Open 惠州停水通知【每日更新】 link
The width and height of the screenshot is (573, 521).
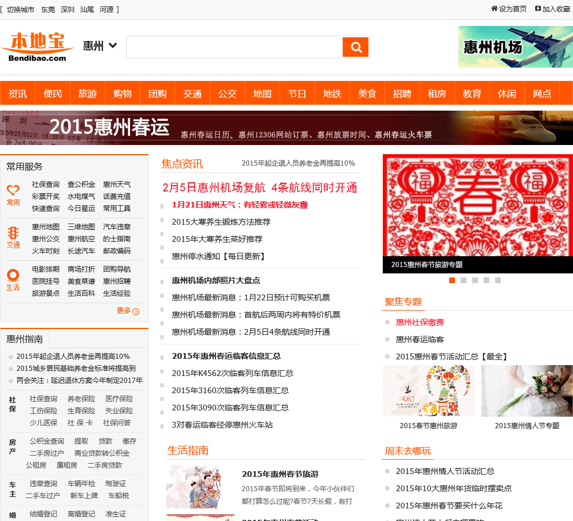click(x=218, y=256)
